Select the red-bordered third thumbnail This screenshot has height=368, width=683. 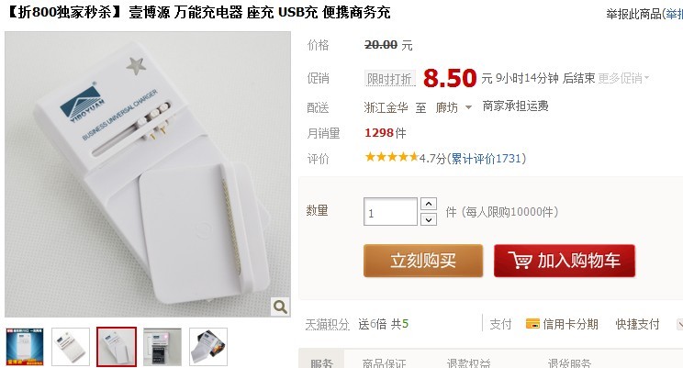pyautogui.click(x=117, y=347)
